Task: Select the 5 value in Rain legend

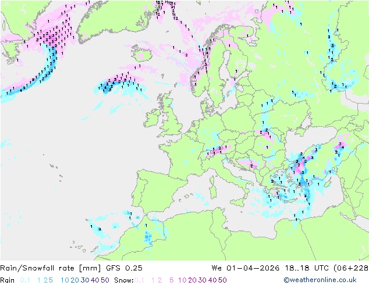Action: click(51, 280)
